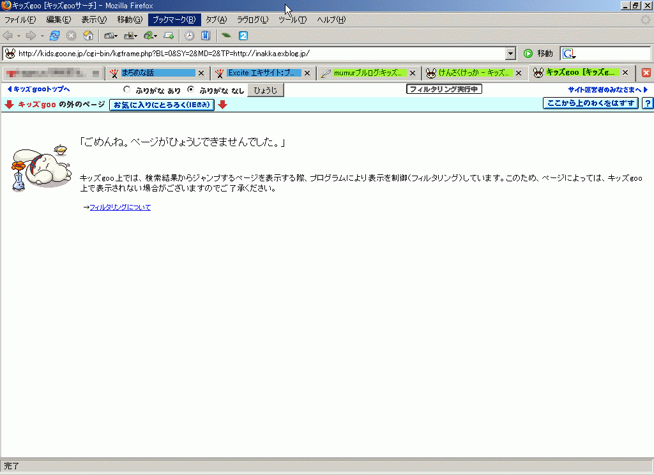The height and width of the screenshot is (475, 654).
Task: Close the けんさくけっか tab
Action: pos(519,73)
